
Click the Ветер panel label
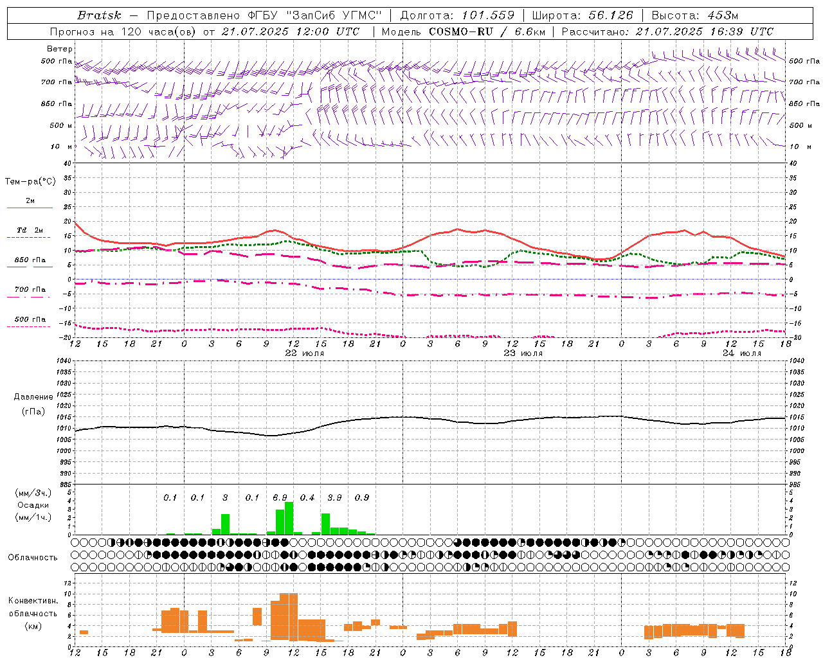click(60, 49)
